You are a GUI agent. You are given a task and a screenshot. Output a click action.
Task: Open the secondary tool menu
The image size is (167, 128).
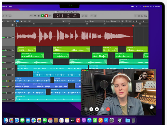pos(68,21)
